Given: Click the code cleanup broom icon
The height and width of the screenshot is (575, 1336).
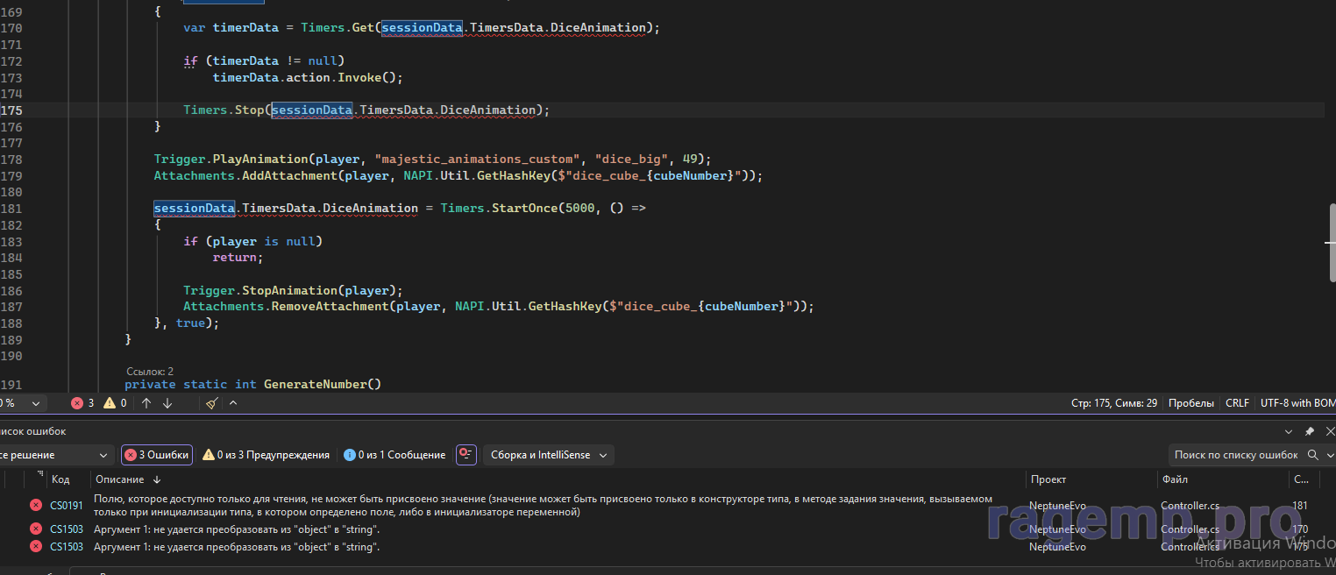Looking at the screenshot, I should pyautogui.click(x=212, y=403).
